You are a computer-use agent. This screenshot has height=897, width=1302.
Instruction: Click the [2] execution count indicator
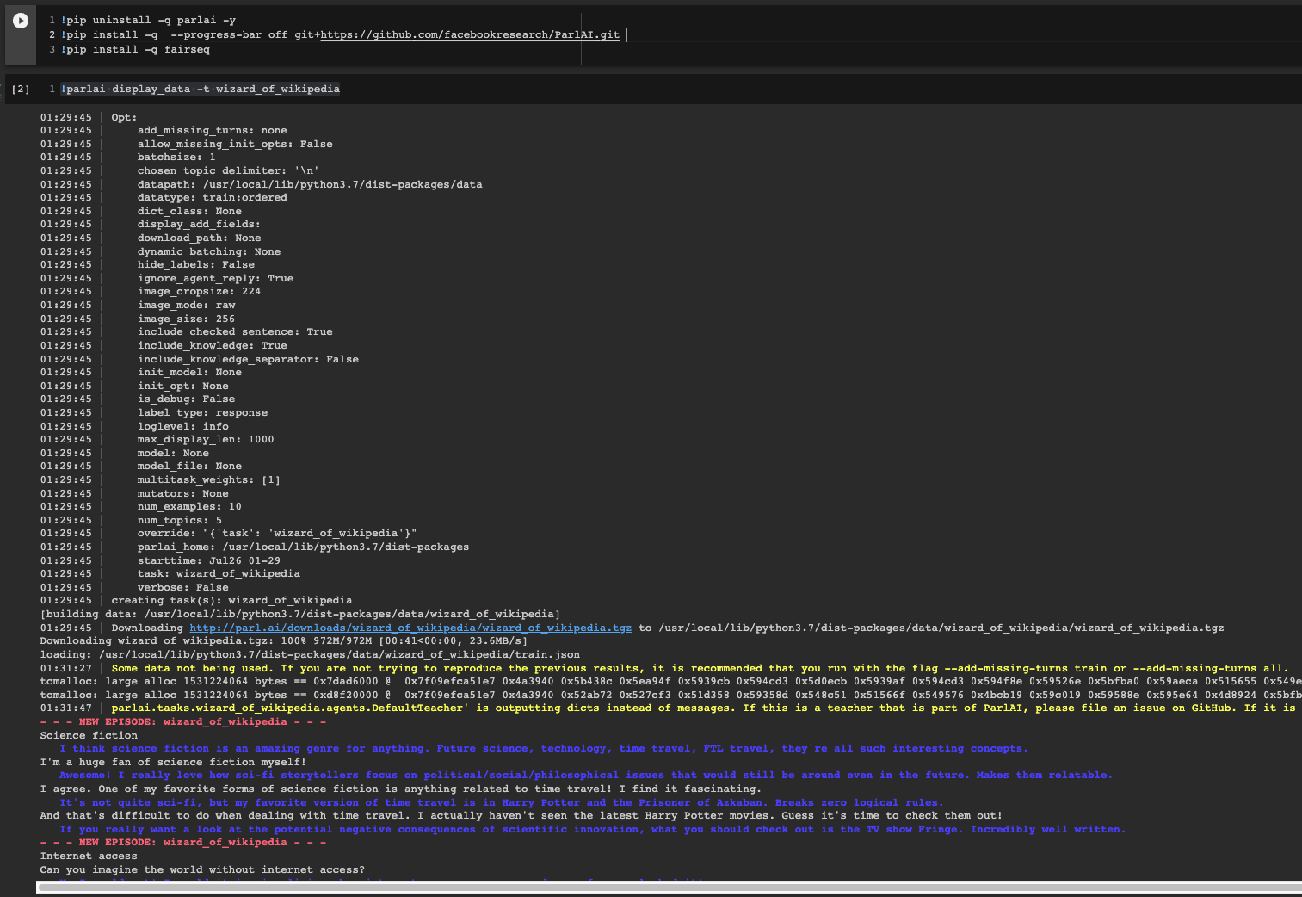pos(21,89)
